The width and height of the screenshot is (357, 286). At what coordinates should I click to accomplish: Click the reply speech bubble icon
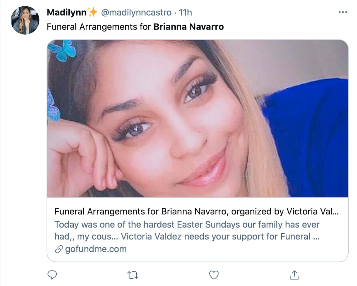(x=52, y=275)
